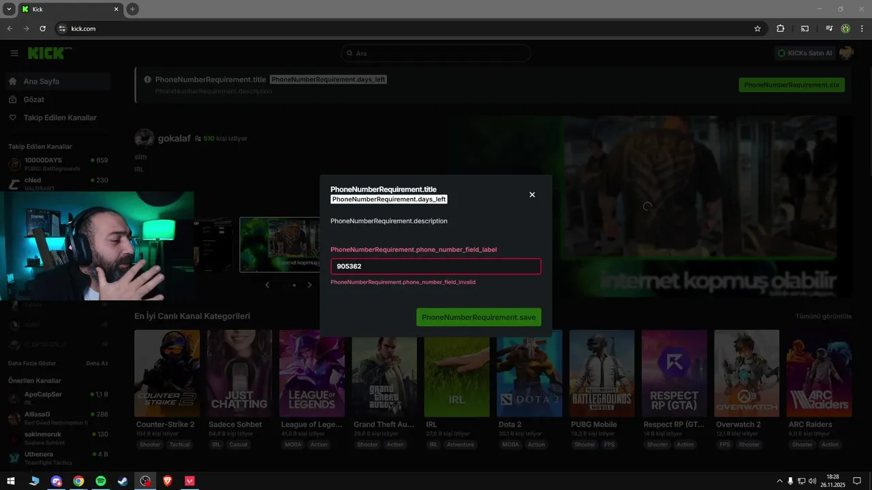Click FPS tag under PUBG Mobile

[x=608, y=444]
